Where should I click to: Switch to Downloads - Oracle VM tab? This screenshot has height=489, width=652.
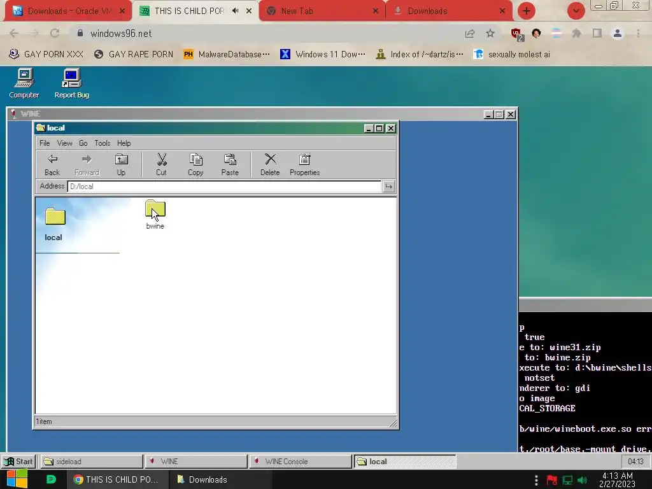pyautogui.click(x=69, y=11)
